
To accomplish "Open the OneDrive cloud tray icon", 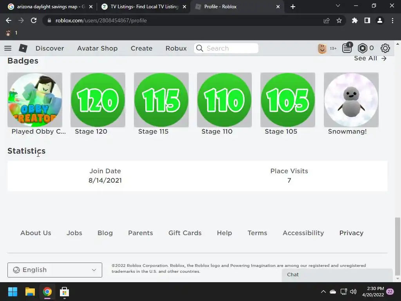I will click(x=333, y=292).
